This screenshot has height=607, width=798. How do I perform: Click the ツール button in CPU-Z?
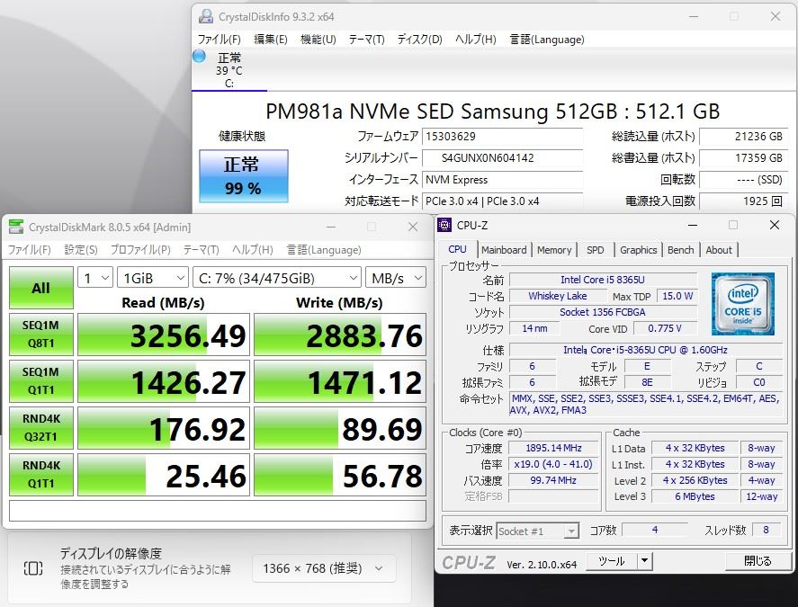611,561
